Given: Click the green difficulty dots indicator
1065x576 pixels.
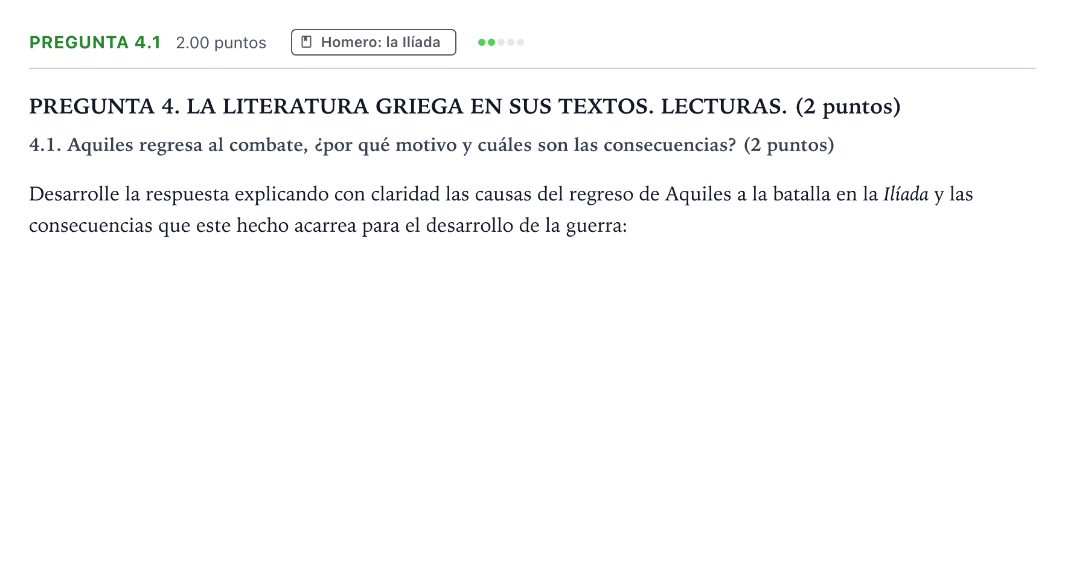Looking at the screenshot, I should coord(501,42).
